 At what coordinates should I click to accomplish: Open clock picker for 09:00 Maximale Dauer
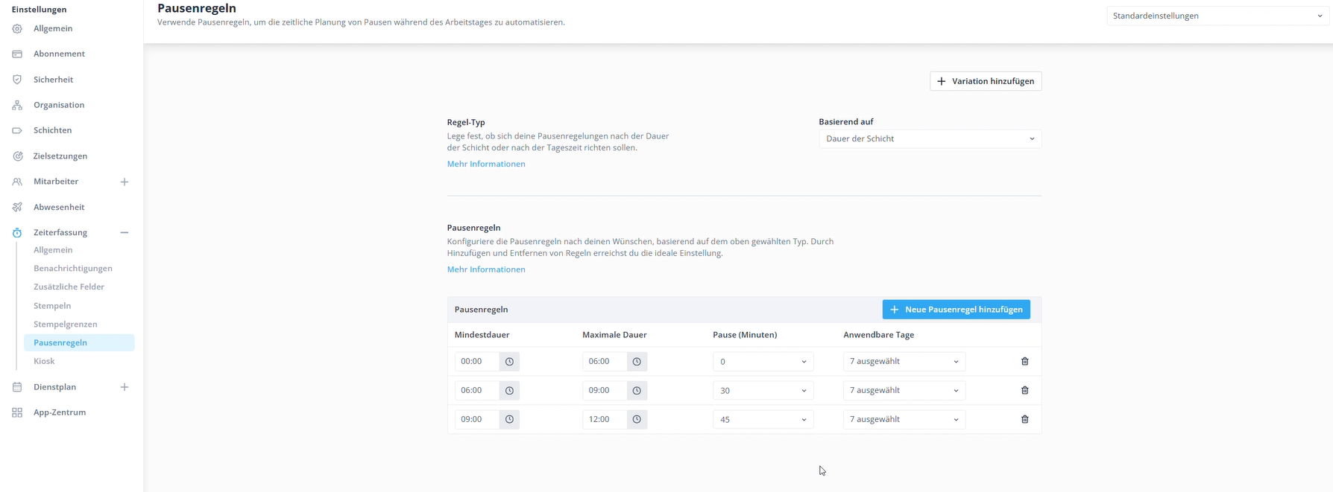(x=637, y=390)
